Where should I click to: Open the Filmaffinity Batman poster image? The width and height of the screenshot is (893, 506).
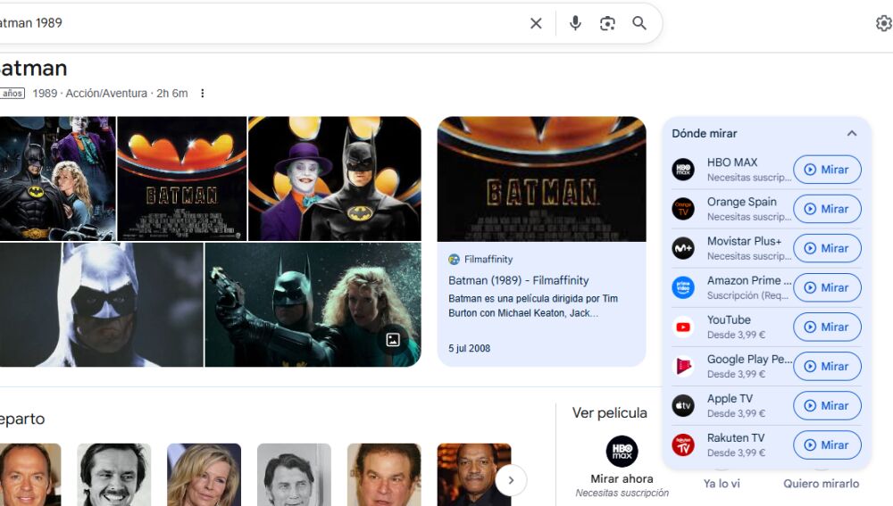click(x=542, y=179)
